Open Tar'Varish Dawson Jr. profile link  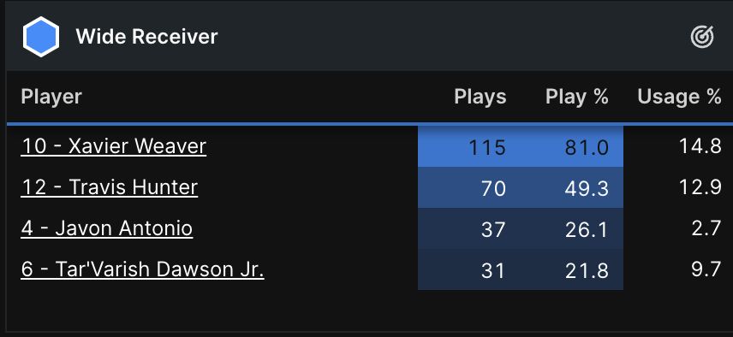[x=143, y=269]
